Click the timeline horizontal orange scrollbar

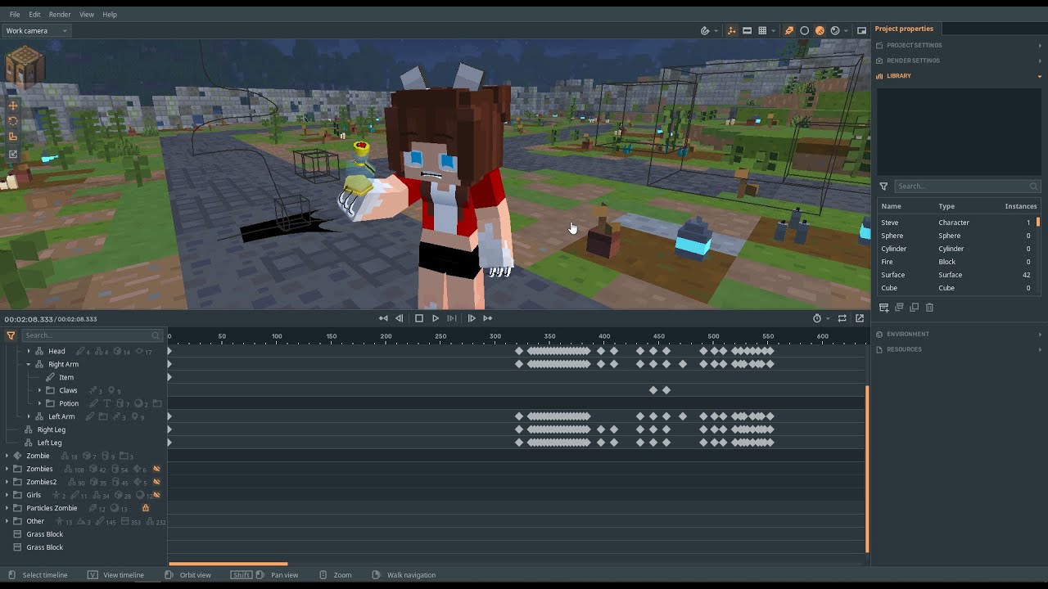click(x=228, y=564)
